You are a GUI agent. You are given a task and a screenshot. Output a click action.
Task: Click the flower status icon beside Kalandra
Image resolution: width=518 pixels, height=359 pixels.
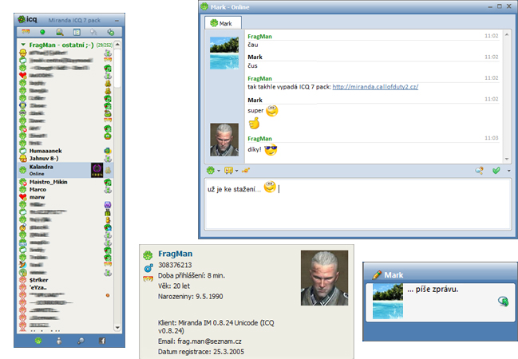[23, 170]
